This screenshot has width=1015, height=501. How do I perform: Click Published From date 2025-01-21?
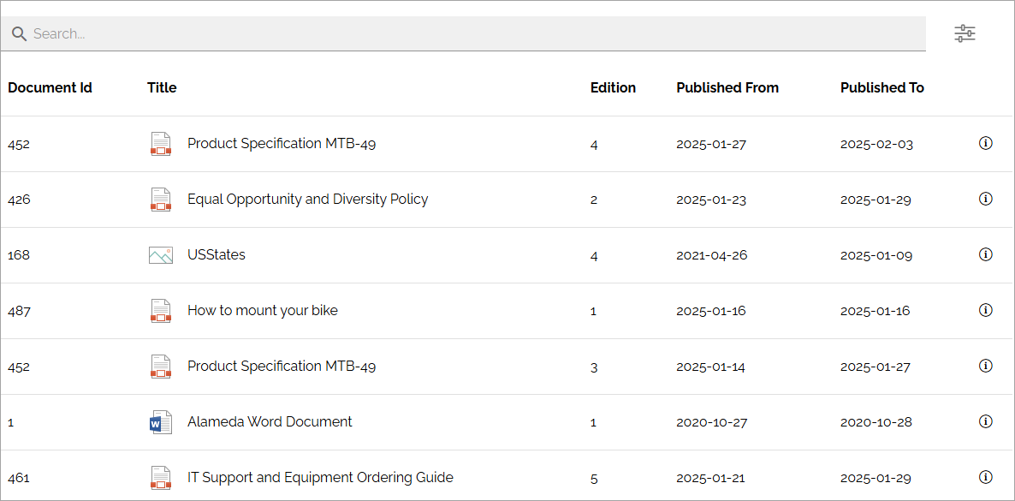[711, 479]
